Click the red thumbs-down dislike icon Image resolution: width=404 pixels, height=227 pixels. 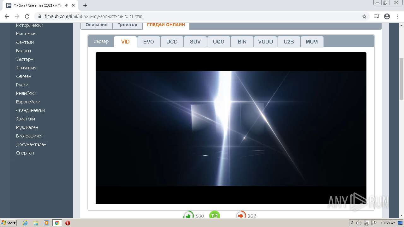(x=241, y=216)
